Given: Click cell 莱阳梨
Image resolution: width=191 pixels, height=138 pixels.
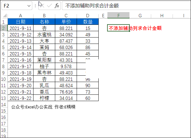Looking at the screenshot, I should [44, 60].
